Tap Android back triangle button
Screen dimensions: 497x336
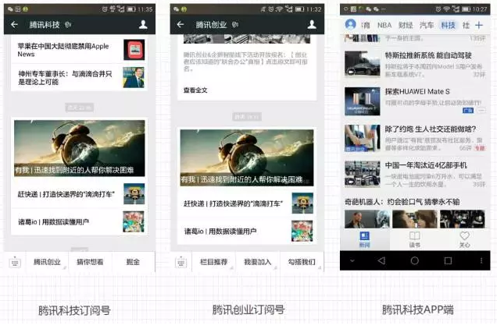pyautogui.click(x=381, y=260)
